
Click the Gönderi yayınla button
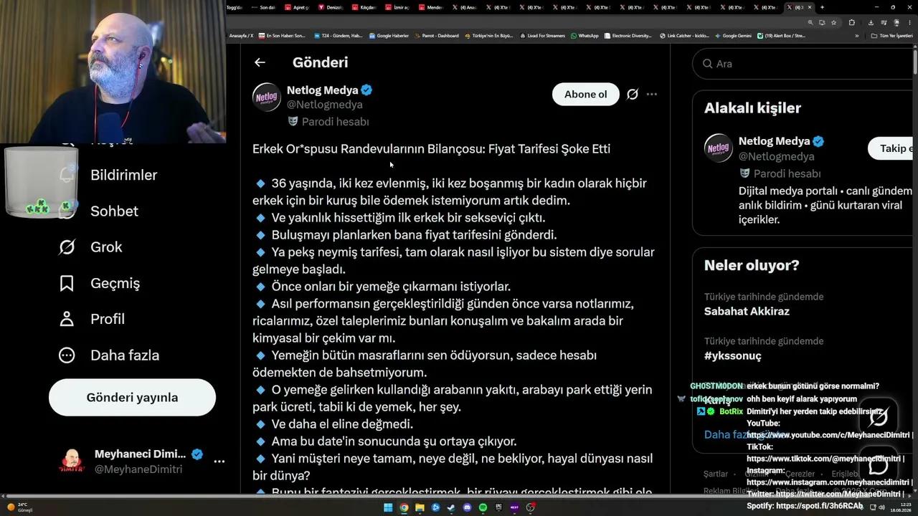(x=132, y=397)
